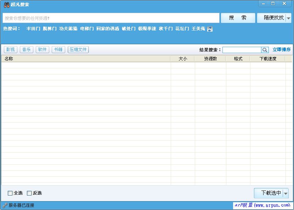This screenshot has height=210, width=294.
Task: Click the refresh icon after the hot words
Action: [210, 29]
